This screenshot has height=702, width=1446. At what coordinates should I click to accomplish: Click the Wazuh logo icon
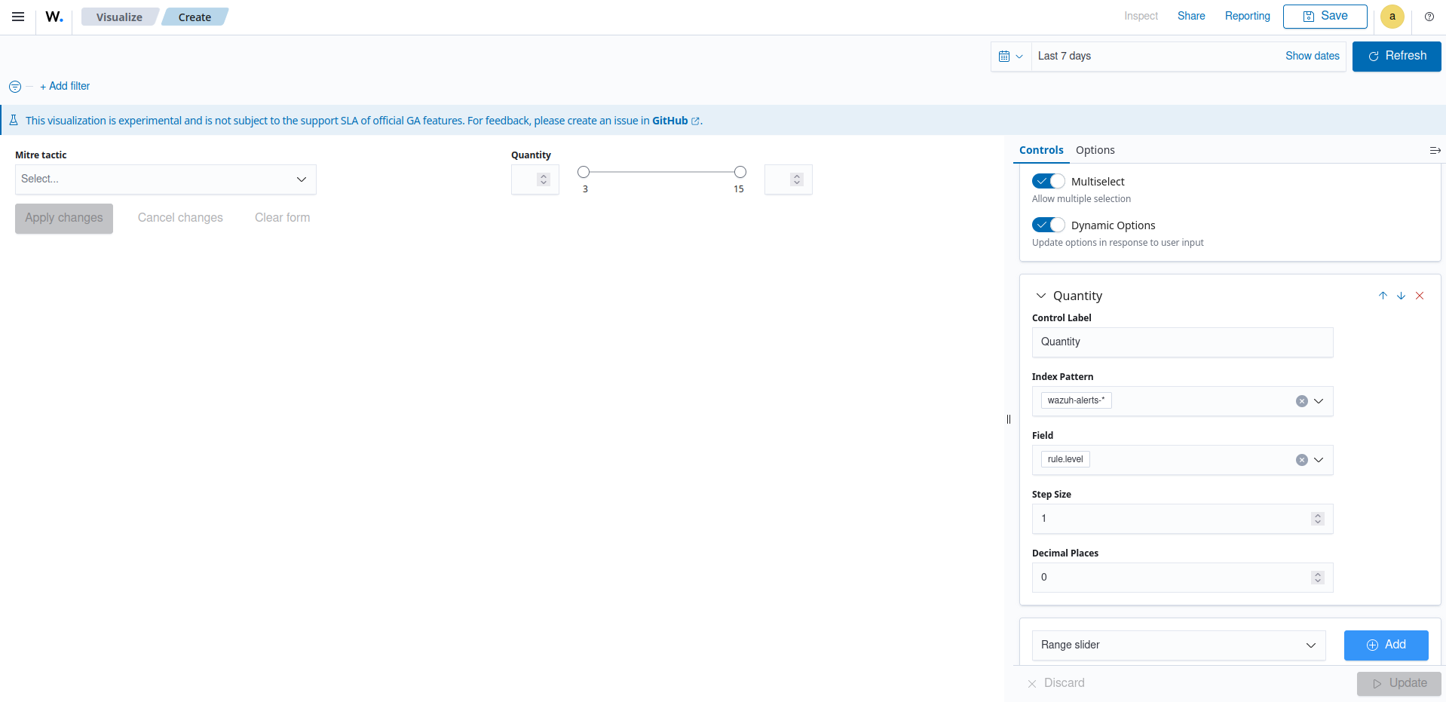click(54, 17)
